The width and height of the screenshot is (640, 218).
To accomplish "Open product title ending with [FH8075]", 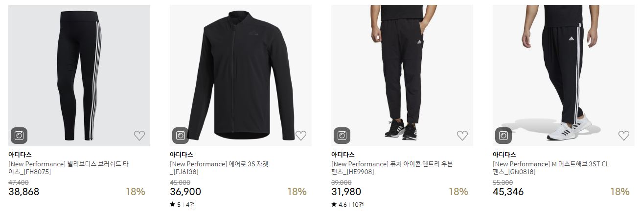I will tap(69, 168).
